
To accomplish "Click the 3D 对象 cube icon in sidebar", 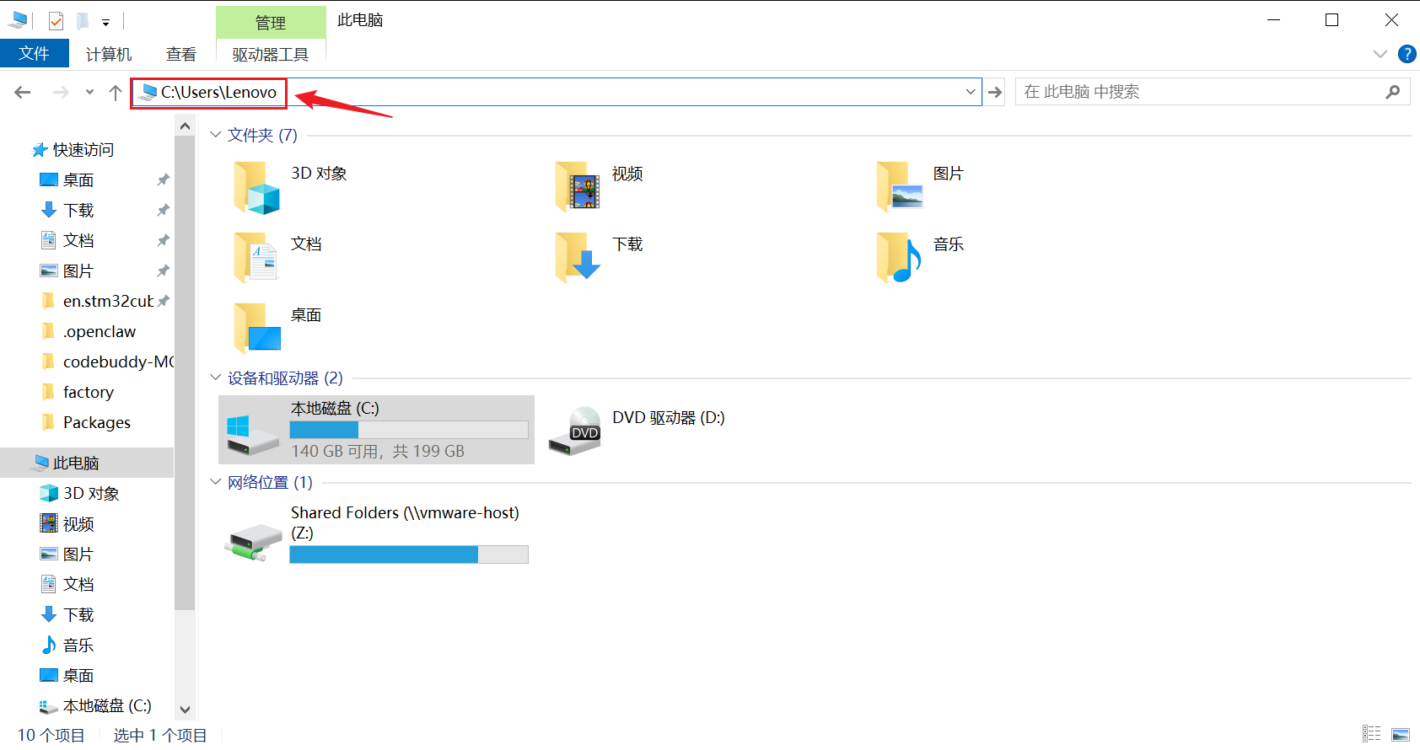I will [x=49, y=493].
